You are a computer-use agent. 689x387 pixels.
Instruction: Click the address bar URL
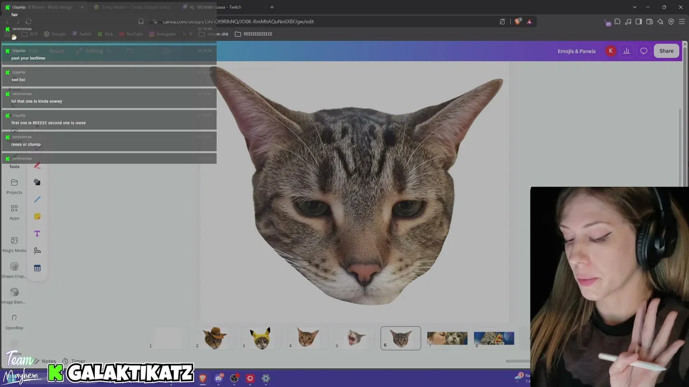pyautogui.click(x=238, y=21)
